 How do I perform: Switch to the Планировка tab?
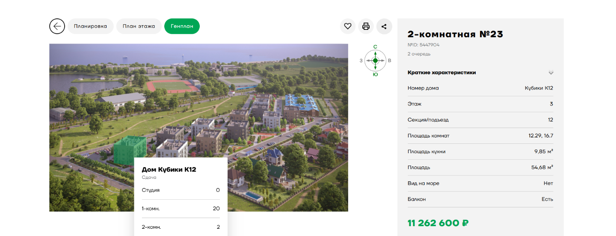tap(90, 26)
